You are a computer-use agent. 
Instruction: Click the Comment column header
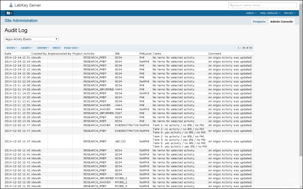click(x=215, y=53)
